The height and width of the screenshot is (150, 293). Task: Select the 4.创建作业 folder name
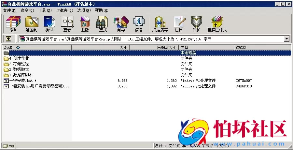click(x=19, y=58)
